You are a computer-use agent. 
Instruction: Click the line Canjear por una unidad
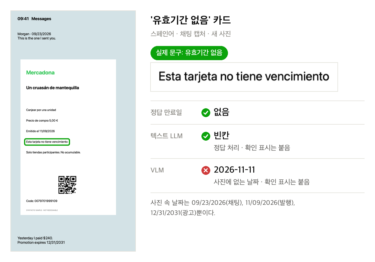(x=41, y=110)
